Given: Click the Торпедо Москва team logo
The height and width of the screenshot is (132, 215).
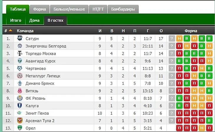Looking at the screenshot, I should pyautogui.click(x=20, y=53).
